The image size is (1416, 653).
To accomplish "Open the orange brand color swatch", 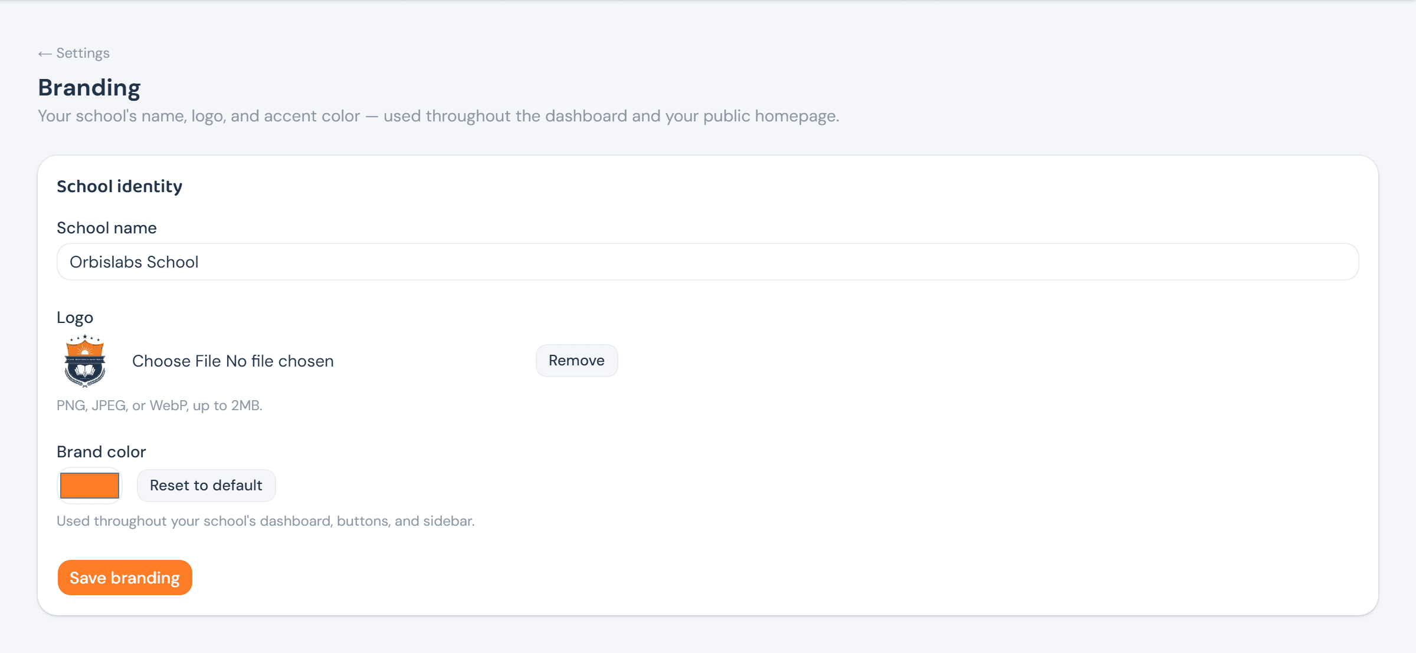I will pyautogui.click(x=90, y=485).
